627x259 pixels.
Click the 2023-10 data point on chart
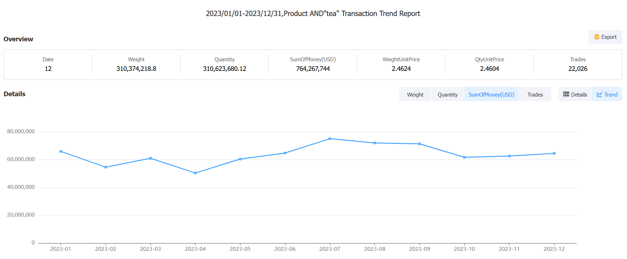coord(465,157)
